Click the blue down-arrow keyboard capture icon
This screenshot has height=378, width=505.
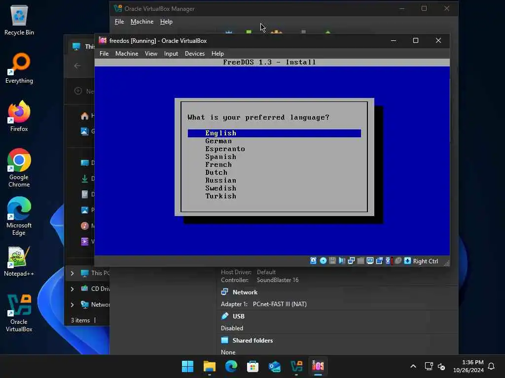pos(407,261)
